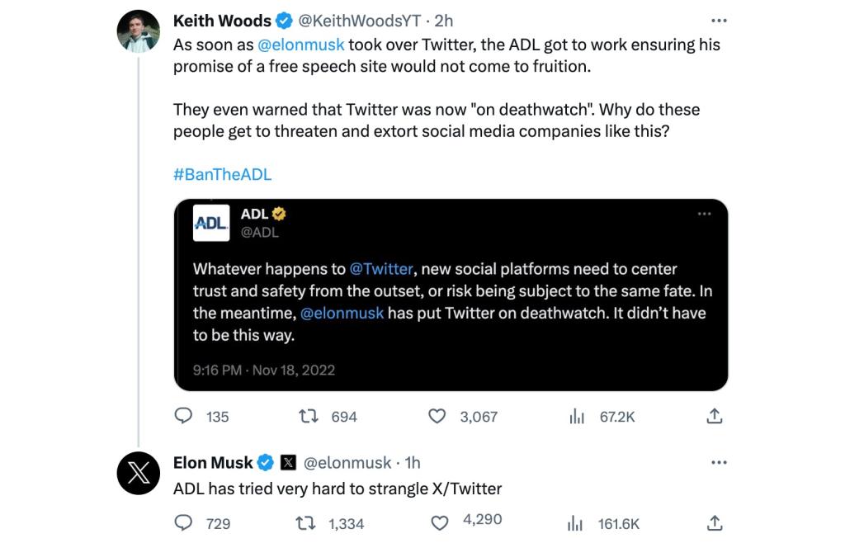
Task: Open Elon Musk's X logo avatar
Action: pyautogui.click(x=138, y=474)
